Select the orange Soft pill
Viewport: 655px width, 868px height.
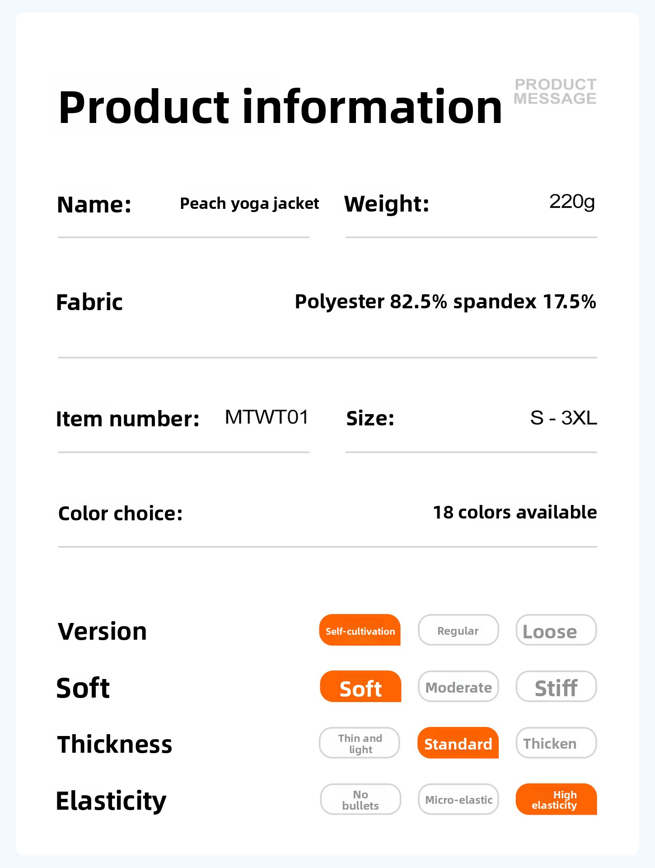360,687
